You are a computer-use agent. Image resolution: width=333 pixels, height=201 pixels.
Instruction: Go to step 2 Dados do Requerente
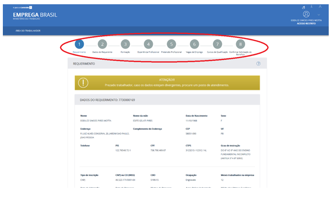click(x=102, y=44)
